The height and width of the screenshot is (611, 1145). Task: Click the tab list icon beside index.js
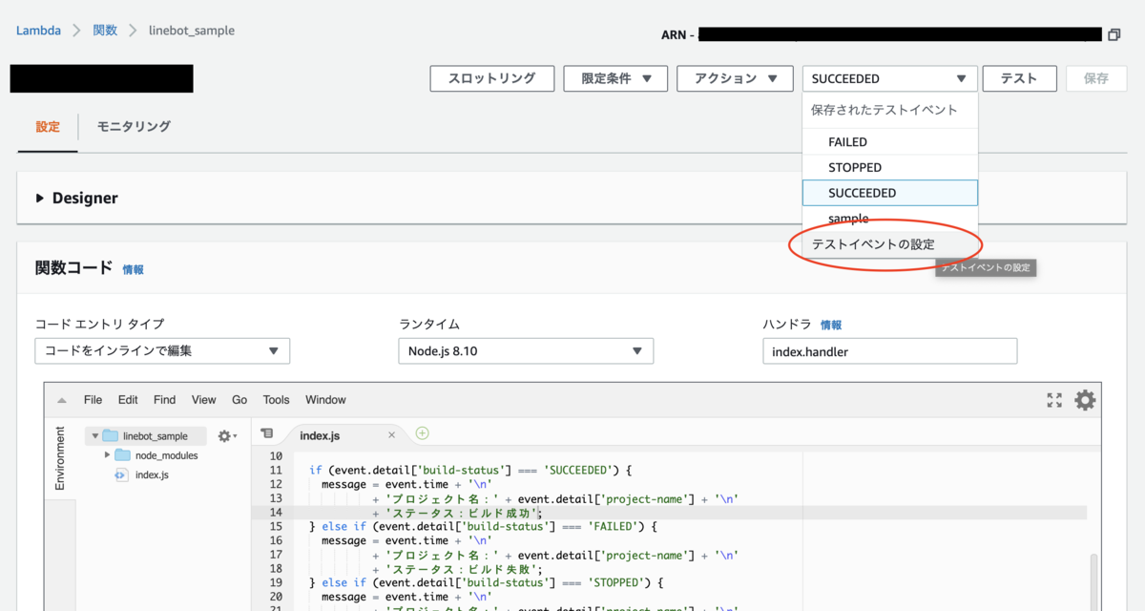(267, 434)
